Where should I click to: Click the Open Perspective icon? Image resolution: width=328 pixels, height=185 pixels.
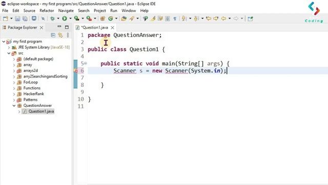[250, 18]
